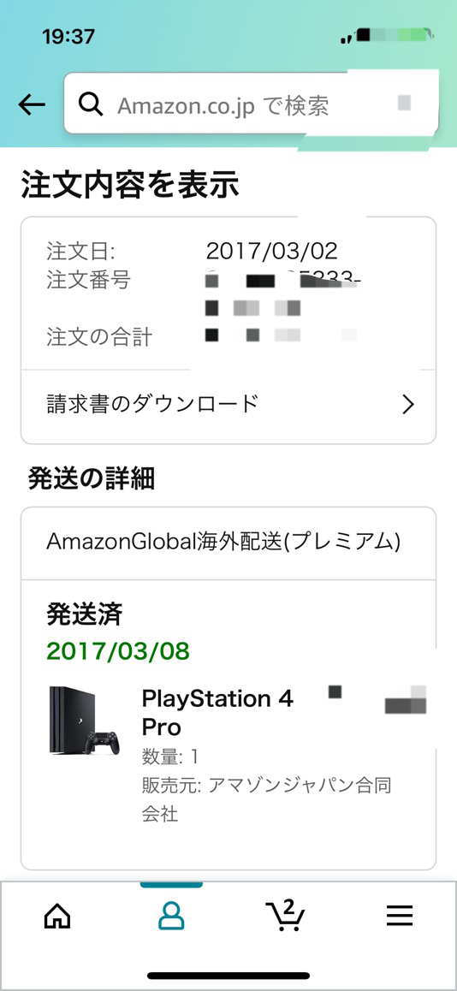
Task: Open 請求書のダウンロード row
Action: [x=228, y=405]
